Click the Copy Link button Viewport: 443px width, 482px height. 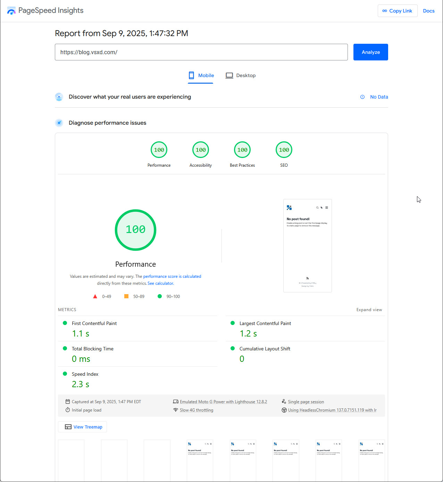[x=398, y=11]
